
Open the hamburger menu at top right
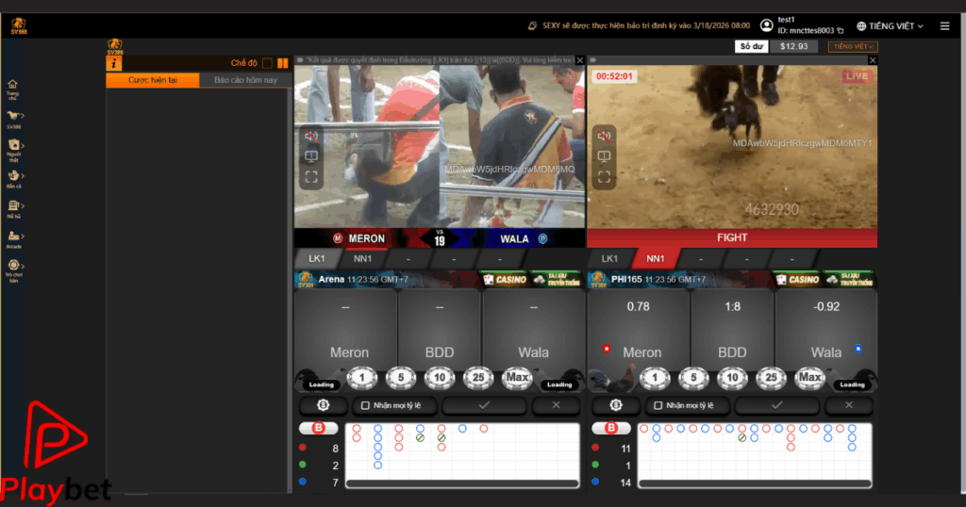944,26
